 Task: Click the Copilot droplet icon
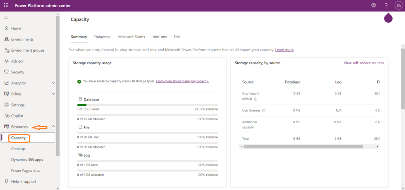click(x=388, y=18)
